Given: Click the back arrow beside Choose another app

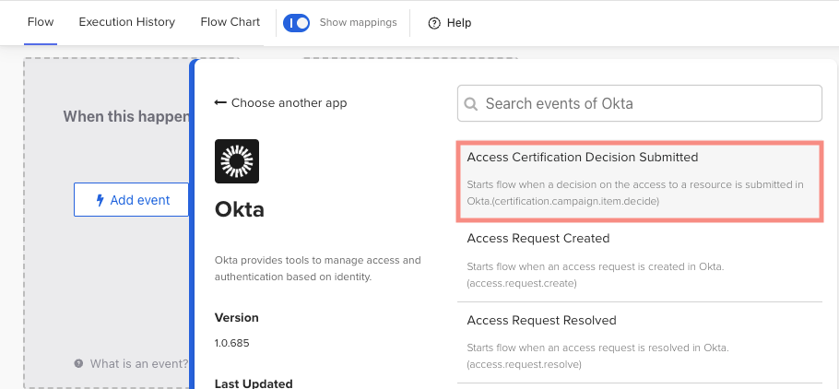Looking at the screenshot, I should tap(220, 103).
